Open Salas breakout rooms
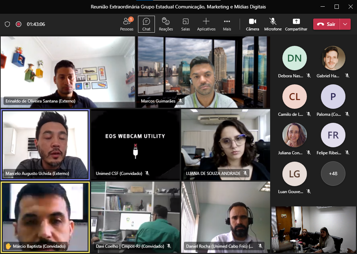The height and width of the screenshot is (254, 357). tap(185, 24)
